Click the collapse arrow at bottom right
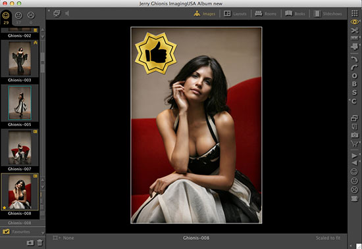 351,246
